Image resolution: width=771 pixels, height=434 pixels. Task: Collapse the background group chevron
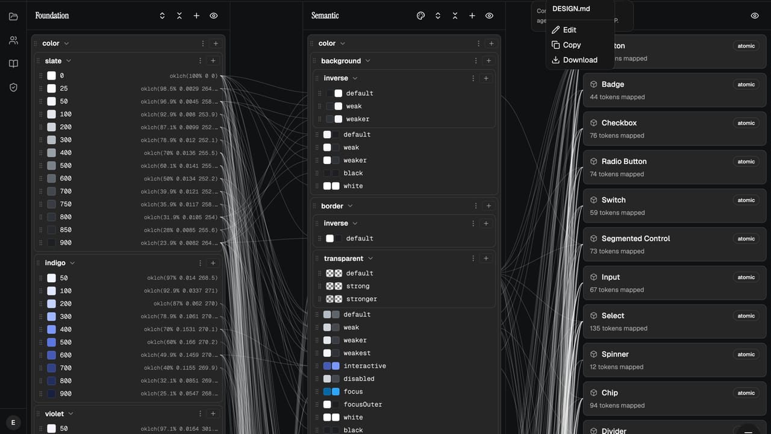click(x=367, y=61)
